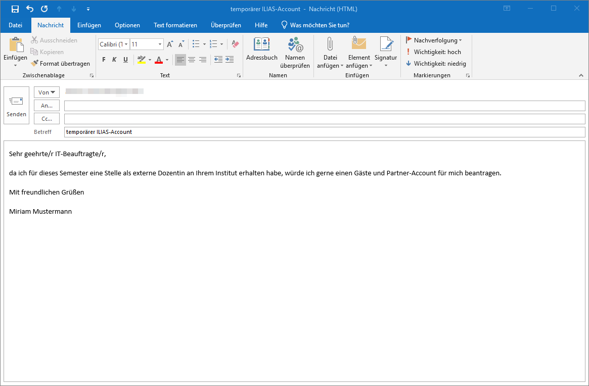Viewport: 589px width, 386px height.
Task: Open Text group dialog launcher
Action: click(x=239, y=75)
